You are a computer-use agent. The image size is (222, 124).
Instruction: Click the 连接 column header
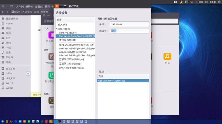pyautogui.click(x=123, y=76)
